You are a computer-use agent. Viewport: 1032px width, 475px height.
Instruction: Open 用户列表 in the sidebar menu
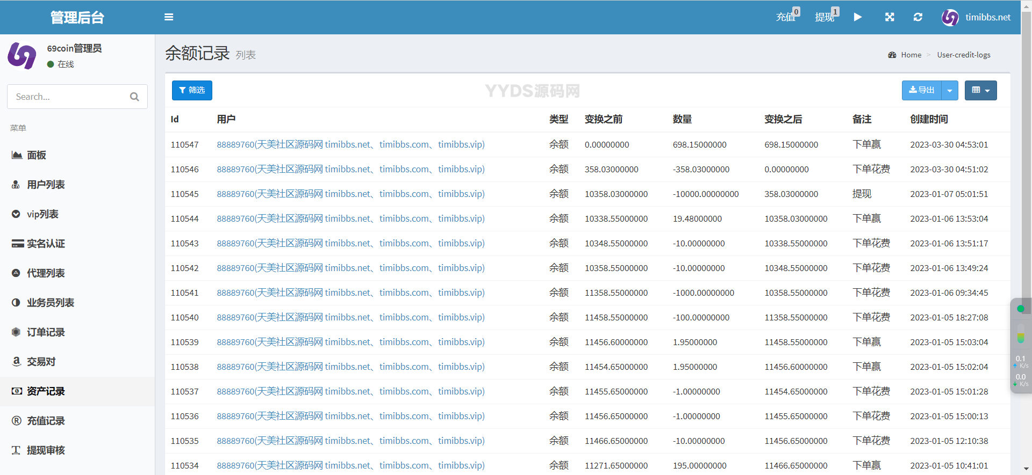[46, 185]
